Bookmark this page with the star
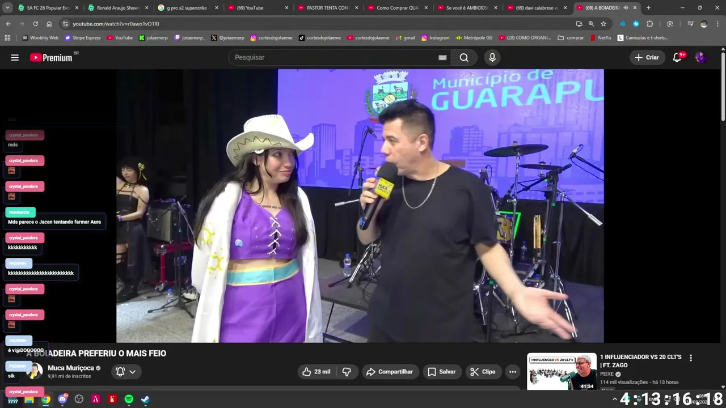This screenshot has width=726, height=408. click(603, 24)
